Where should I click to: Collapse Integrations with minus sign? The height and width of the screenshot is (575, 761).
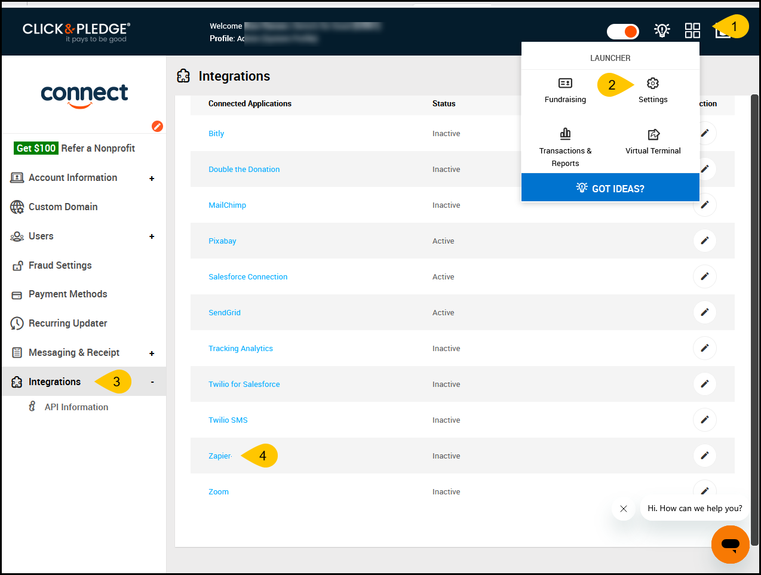[152, 382]
